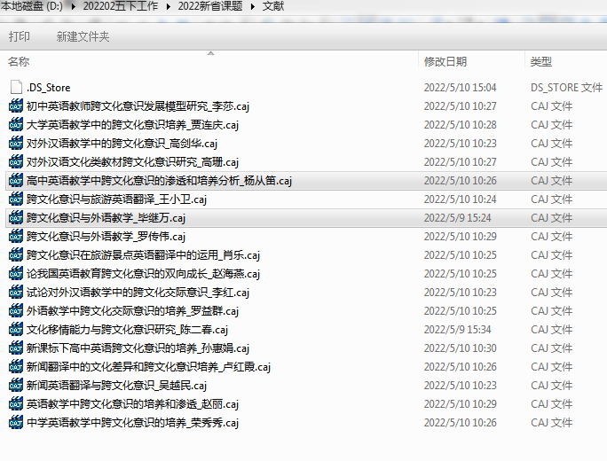
Task: Click the 新建文件夹 toolbar button
Action: pyautogui.click(x=83, y=36)
